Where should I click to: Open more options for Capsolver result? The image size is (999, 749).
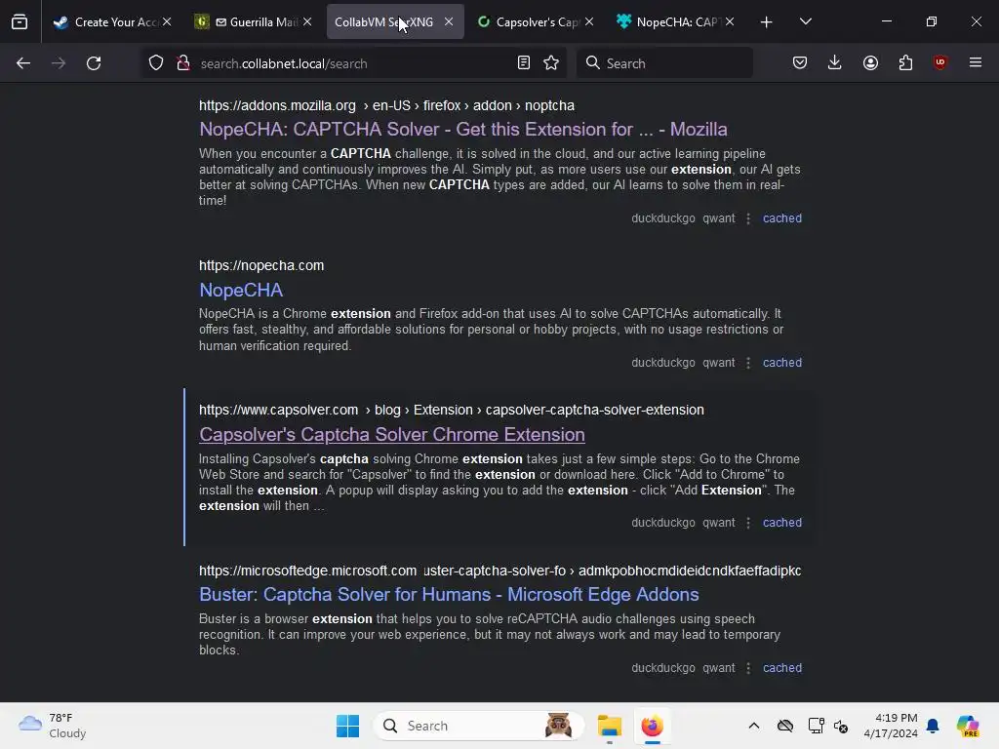pos(748,523)
